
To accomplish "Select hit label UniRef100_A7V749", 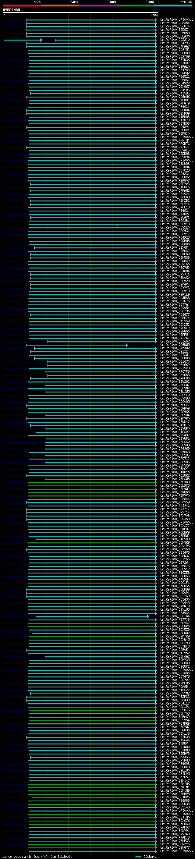I will tap(175, 834).
